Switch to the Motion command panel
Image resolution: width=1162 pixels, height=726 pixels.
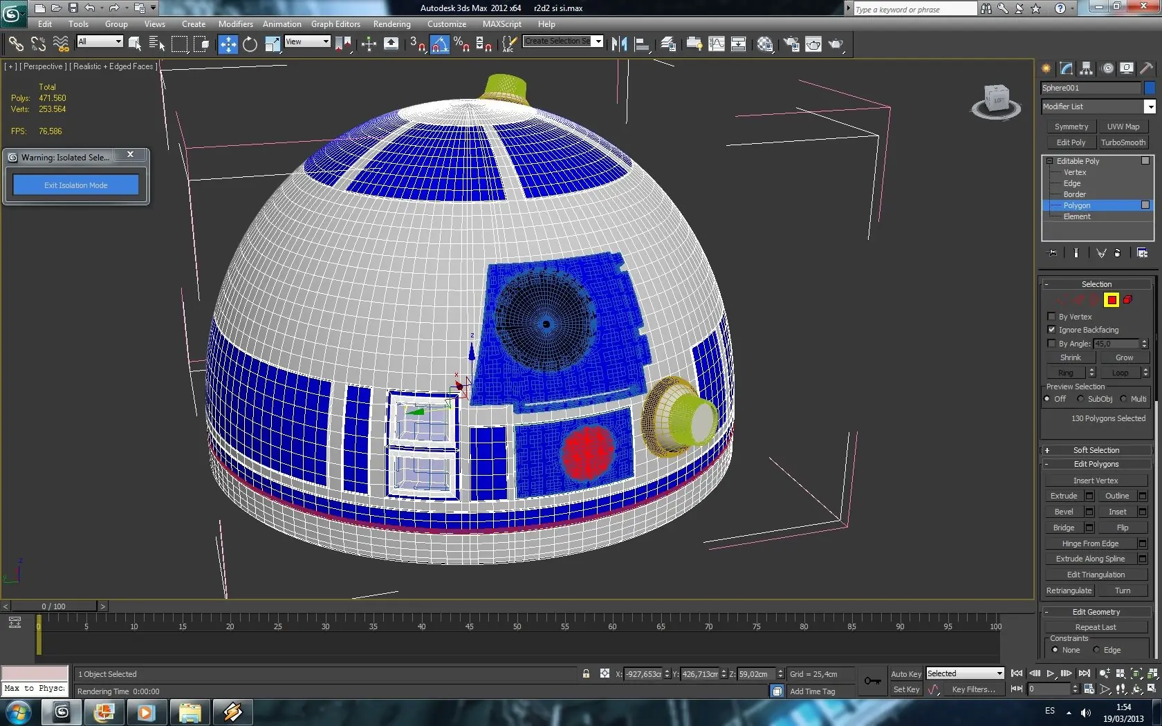pos(1107,68)
